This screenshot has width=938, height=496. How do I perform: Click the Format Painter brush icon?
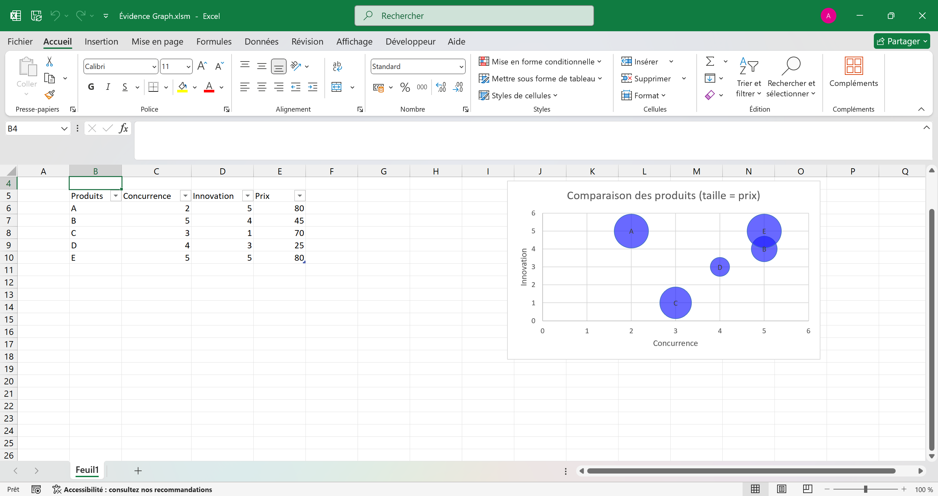tap(50, 95)
